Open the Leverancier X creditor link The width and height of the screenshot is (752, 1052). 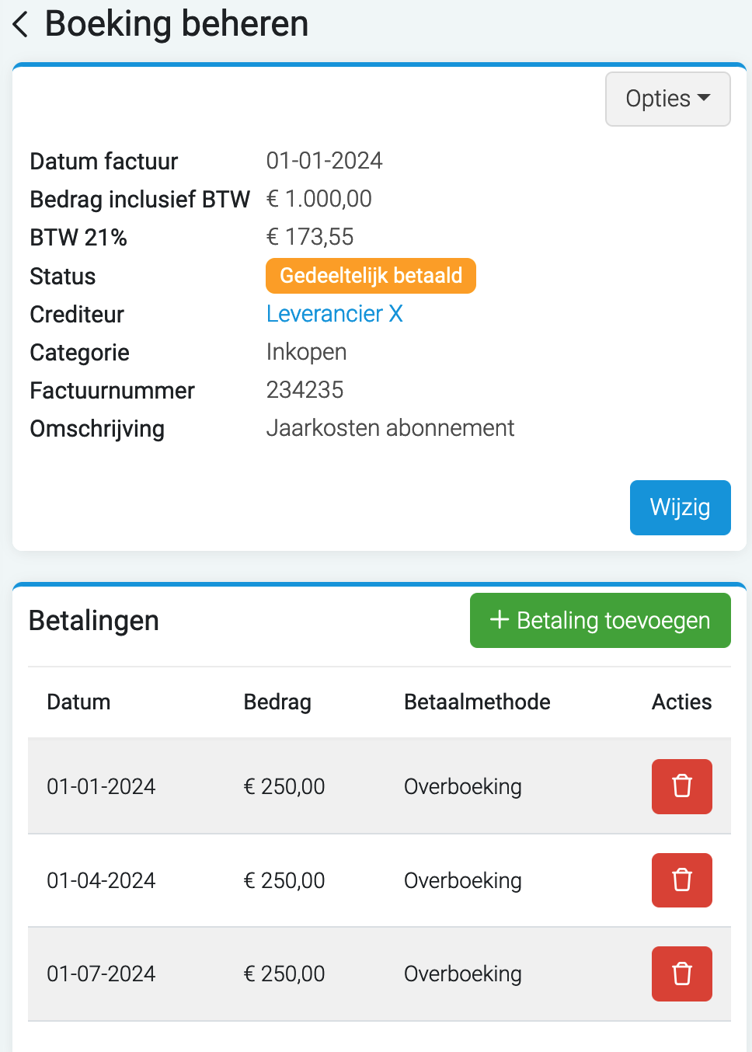(x=334, y=314)
